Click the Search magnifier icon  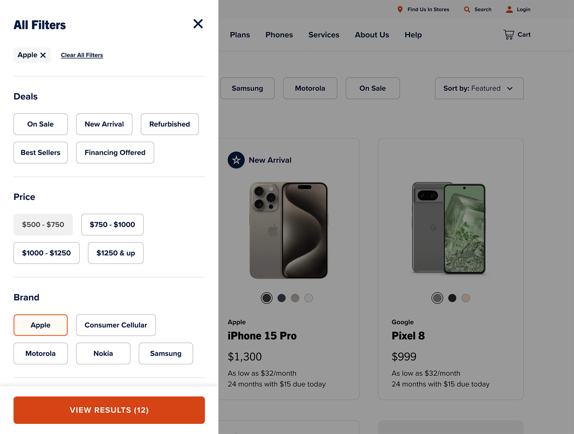tap(467, 9)
